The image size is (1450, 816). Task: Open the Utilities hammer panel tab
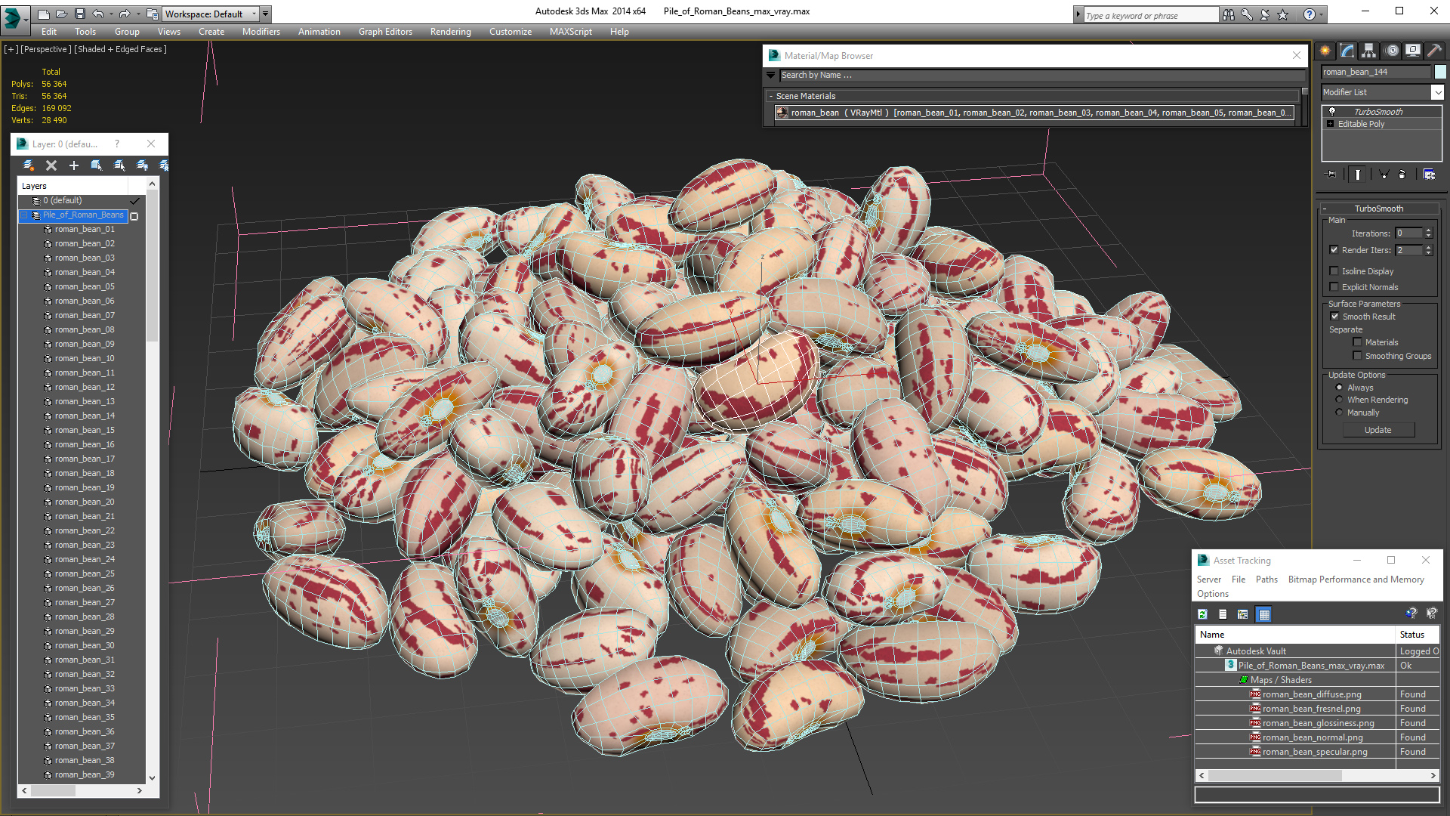tap(1434, 51)
